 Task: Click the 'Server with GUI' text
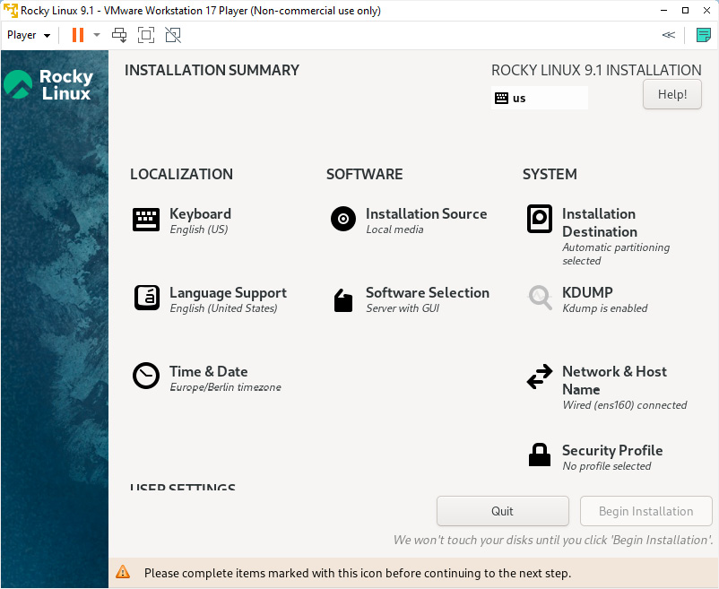(403, 308)
